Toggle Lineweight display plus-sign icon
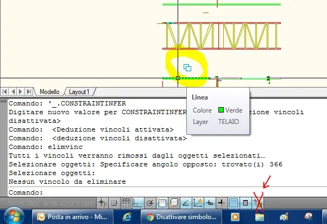327x224 pixels. pos(222,203)
